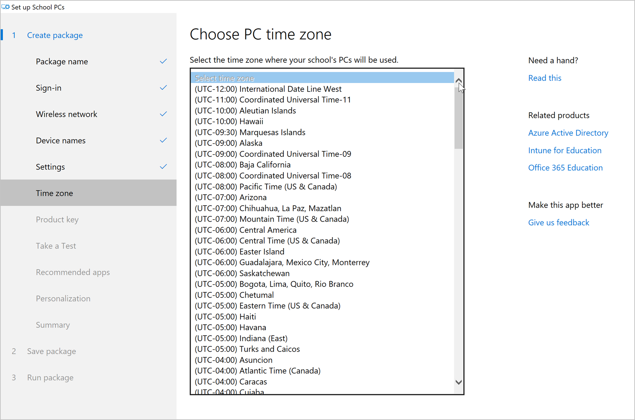The width and height of the screenshot is (635, 420).
Task: Open the Time zone step in sidebar
Action: pyautogui.click(x=54, y=193)
